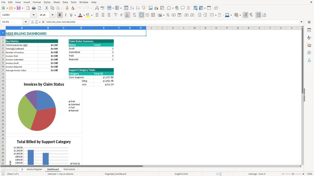Screen dimensions: 314x176
Task: Insert a comment
Action: 183,8
